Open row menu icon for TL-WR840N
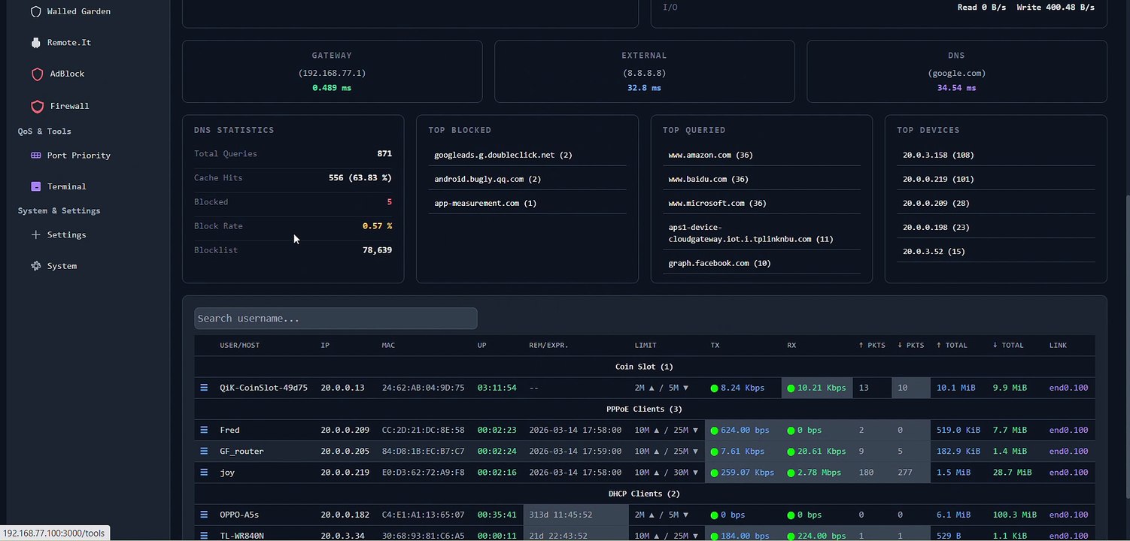1130x541 pixels. (x=204, y=535)
